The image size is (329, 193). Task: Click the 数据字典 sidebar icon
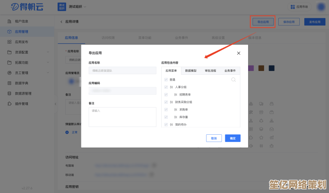tap(10, 83)
